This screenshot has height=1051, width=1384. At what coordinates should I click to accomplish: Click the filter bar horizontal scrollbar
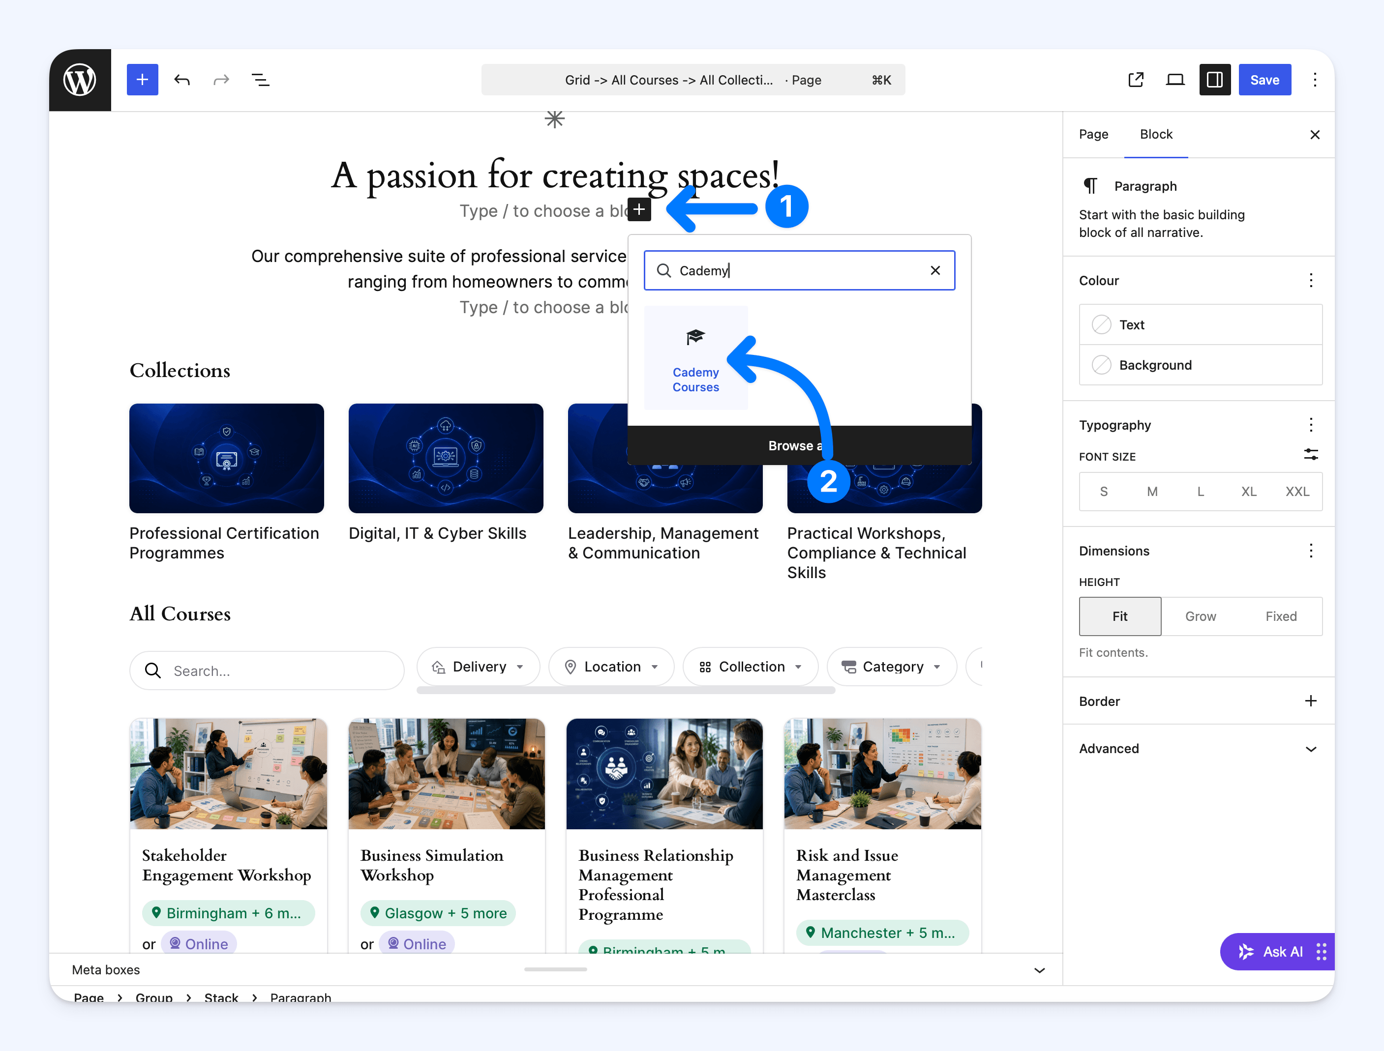pos(626,690)
